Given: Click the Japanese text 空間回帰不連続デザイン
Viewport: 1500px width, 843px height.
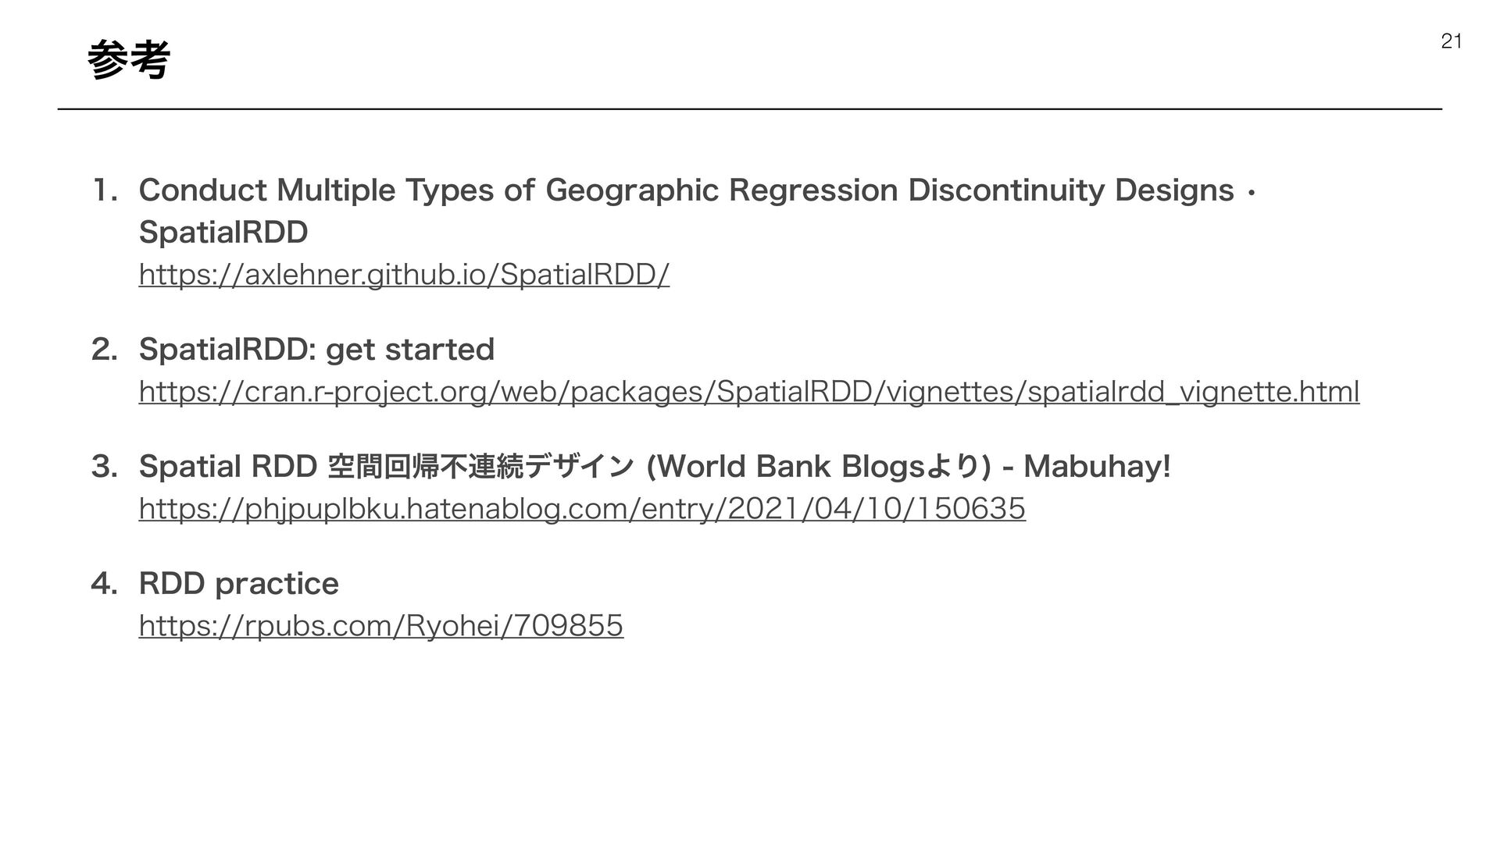Looking at the screenshot, I should tap(481, 466).
